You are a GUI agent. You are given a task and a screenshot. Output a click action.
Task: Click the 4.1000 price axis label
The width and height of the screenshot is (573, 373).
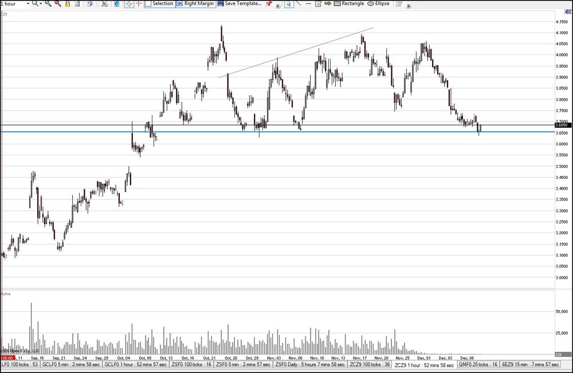tap(562, 33)
